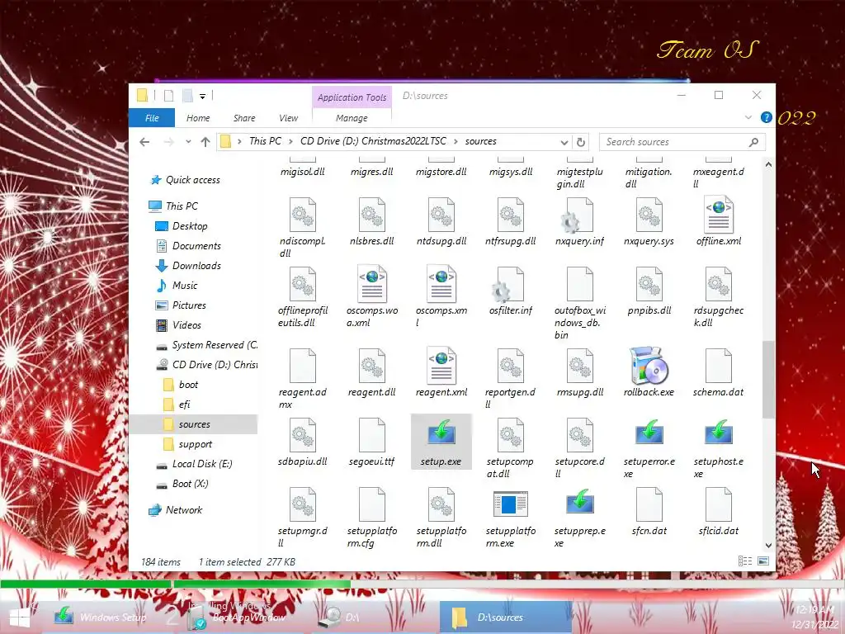Select reagent.admx file icon
Screen dimensions: 845x634
[x=303, y=366]
